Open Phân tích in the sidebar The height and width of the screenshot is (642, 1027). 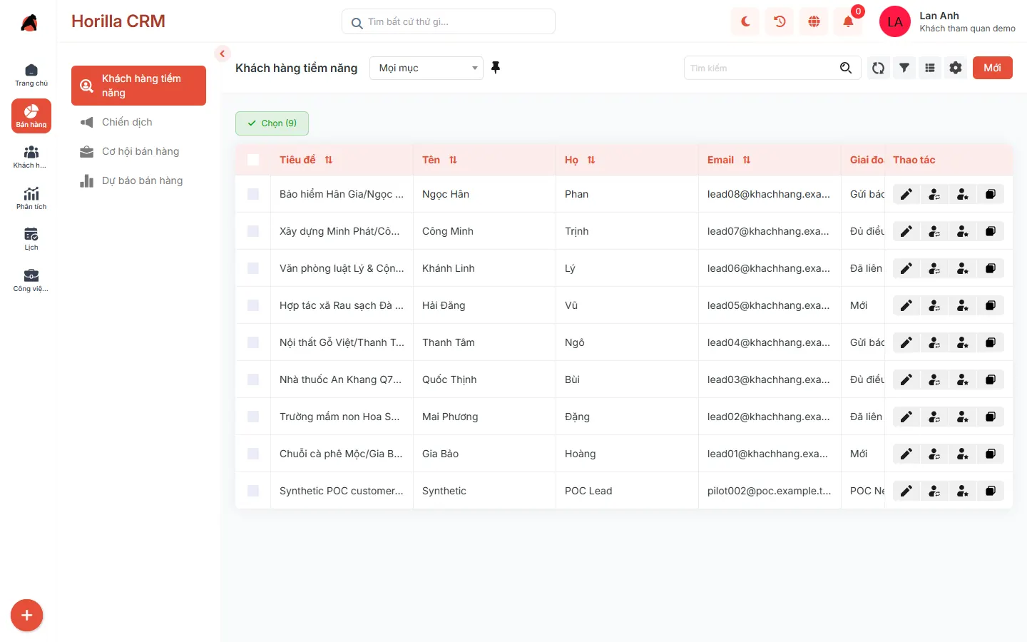tap(31, 198)
